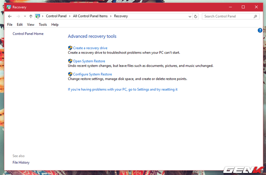Click the shield icon beside Create a recovery drive
The height and width of the screenshot is (175, 266).
click(70, 48)
